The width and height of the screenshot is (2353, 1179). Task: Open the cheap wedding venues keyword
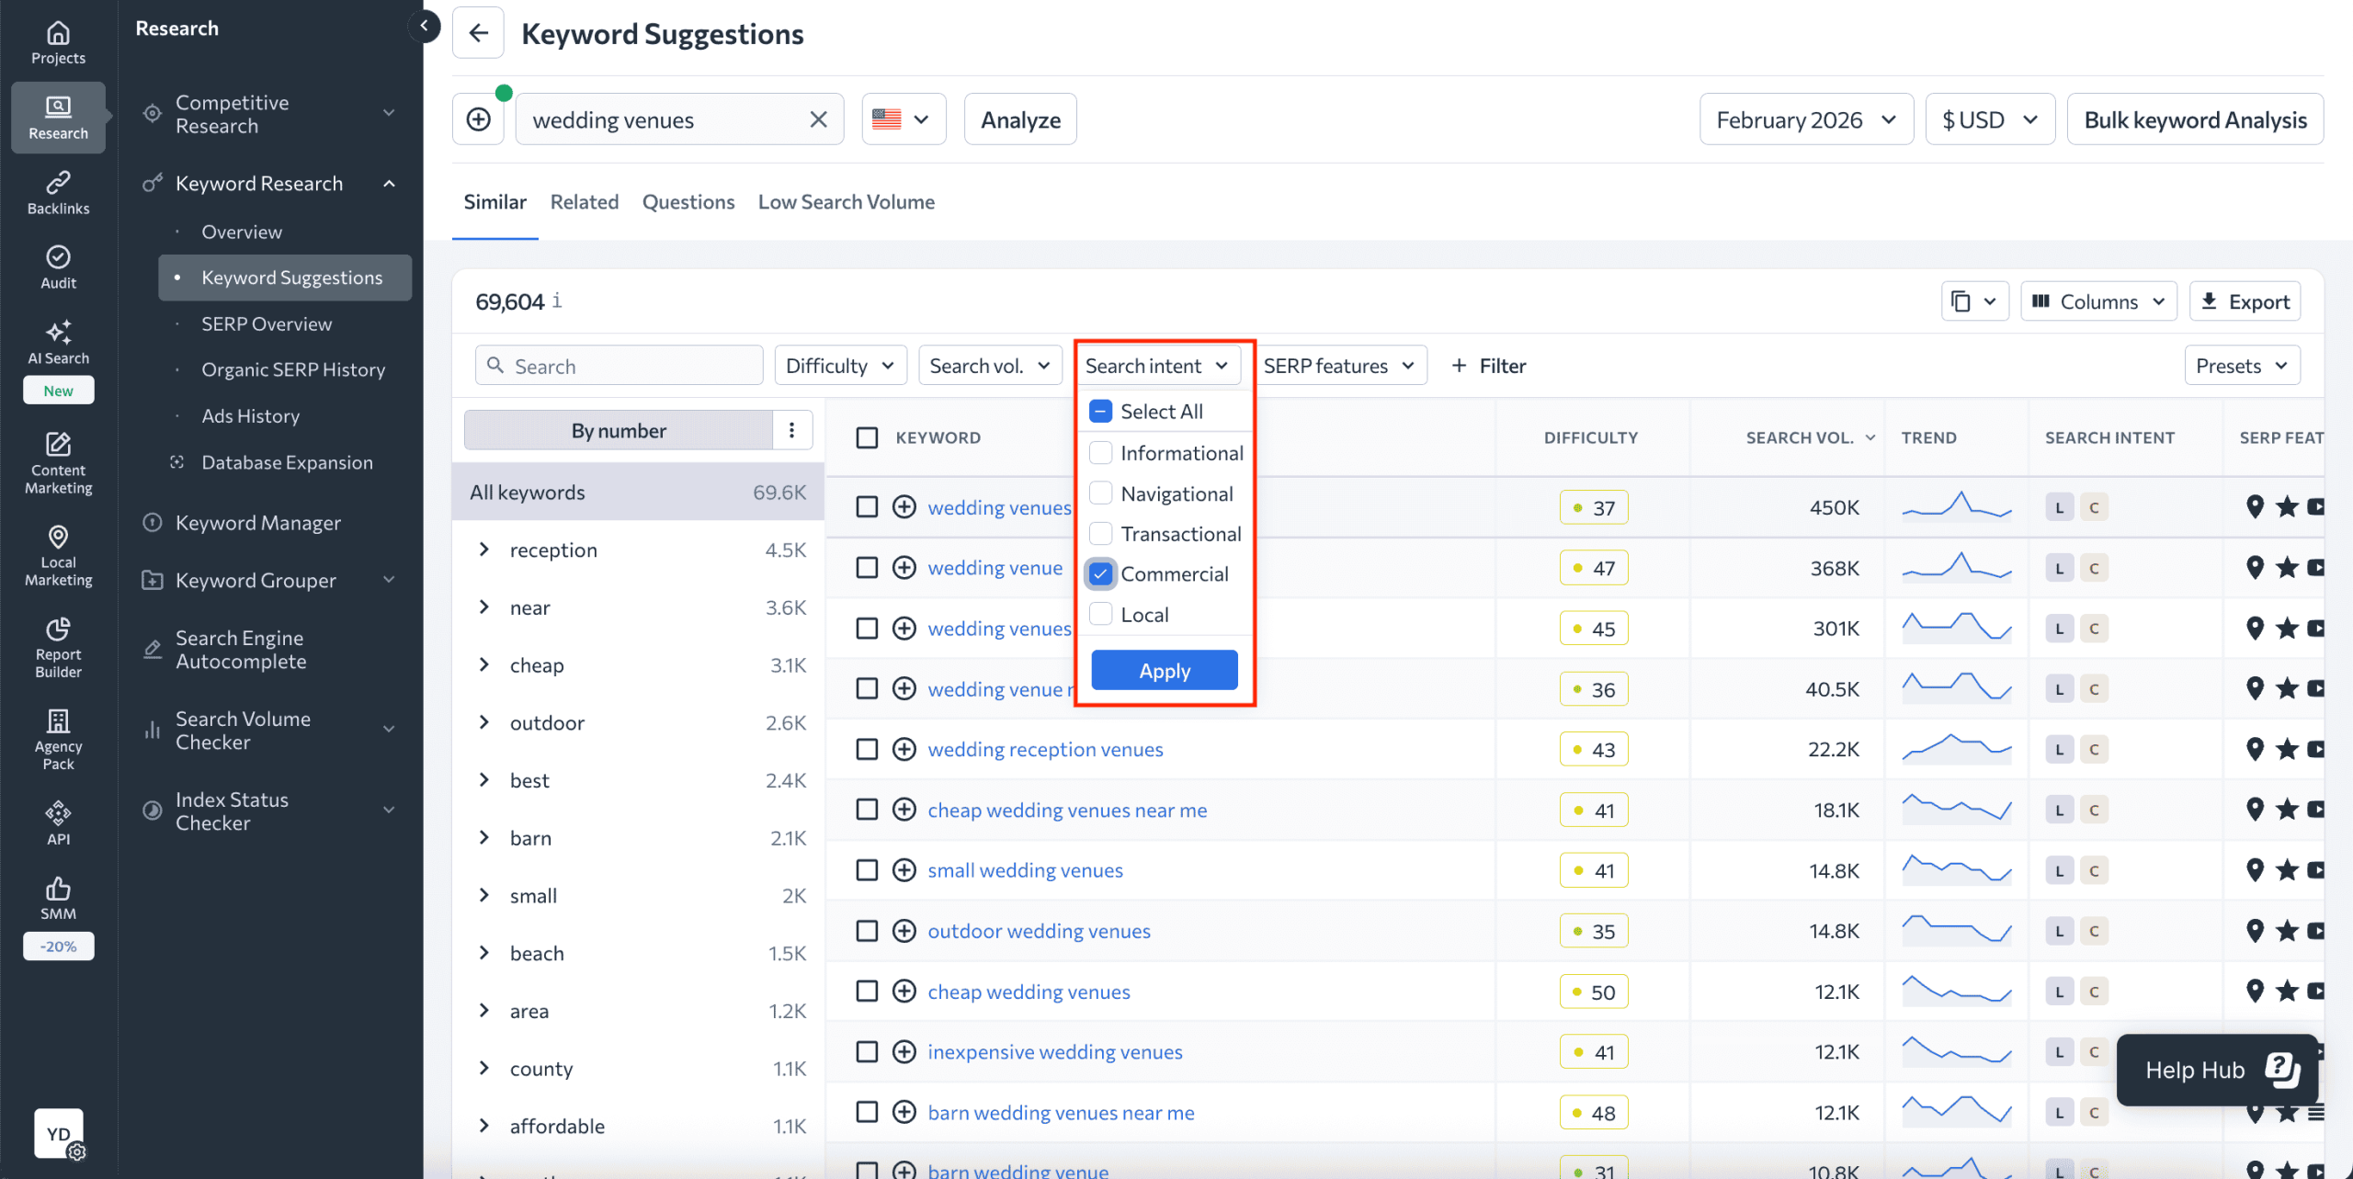point(1029,991)
